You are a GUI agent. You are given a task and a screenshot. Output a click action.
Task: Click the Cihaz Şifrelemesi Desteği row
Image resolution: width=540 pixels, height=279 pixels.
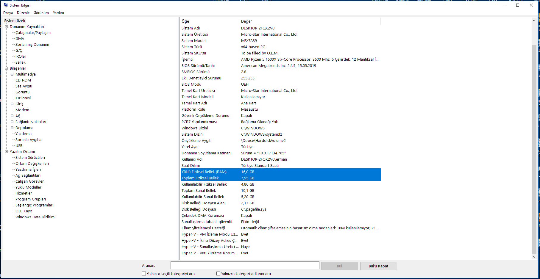click(281, 228)
